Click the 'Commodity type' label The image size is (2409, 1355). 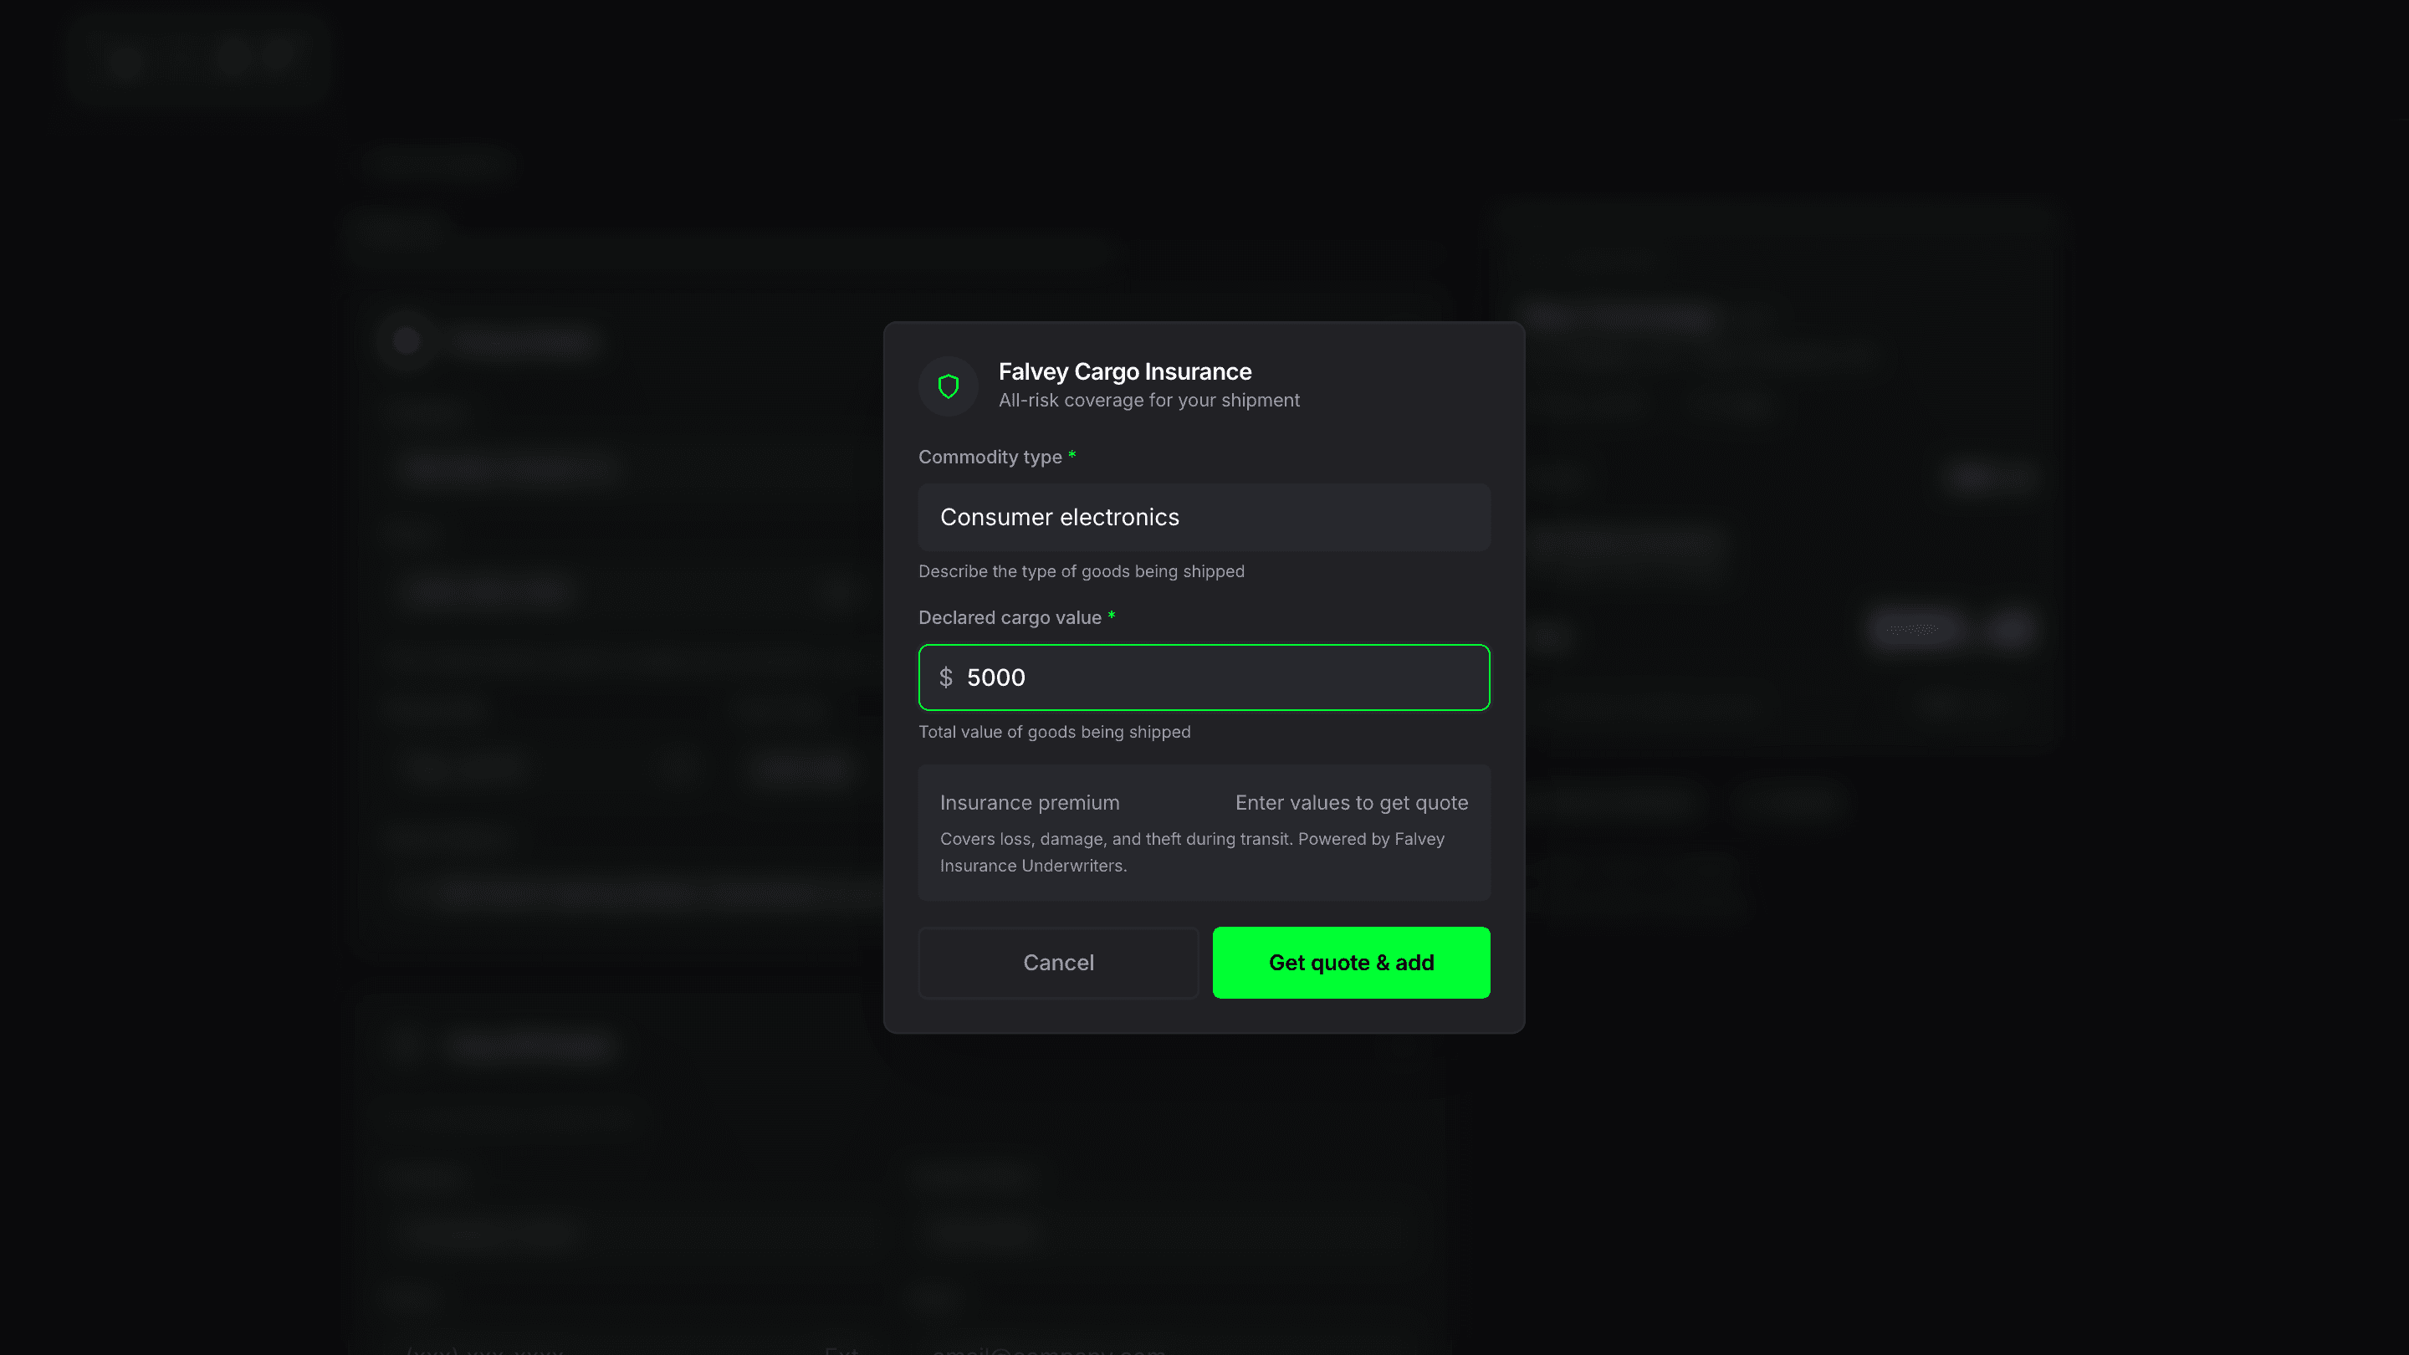[990, 458]
